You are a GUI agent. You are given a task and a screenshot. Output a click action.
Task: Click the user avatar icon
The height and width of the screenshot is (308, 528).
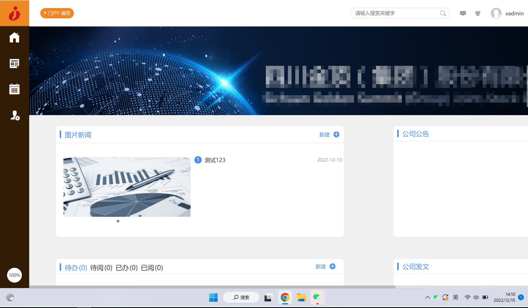pyautogui.click(x=496, y=13)
